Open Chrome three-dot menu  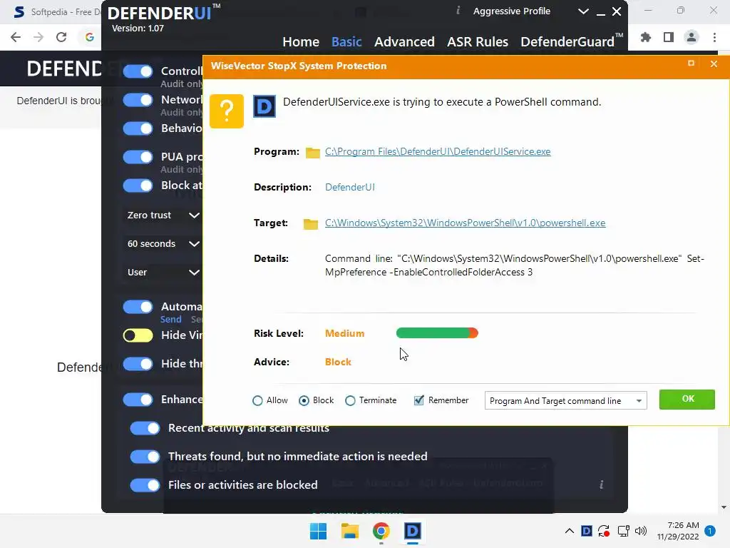(x=714, y=37)
